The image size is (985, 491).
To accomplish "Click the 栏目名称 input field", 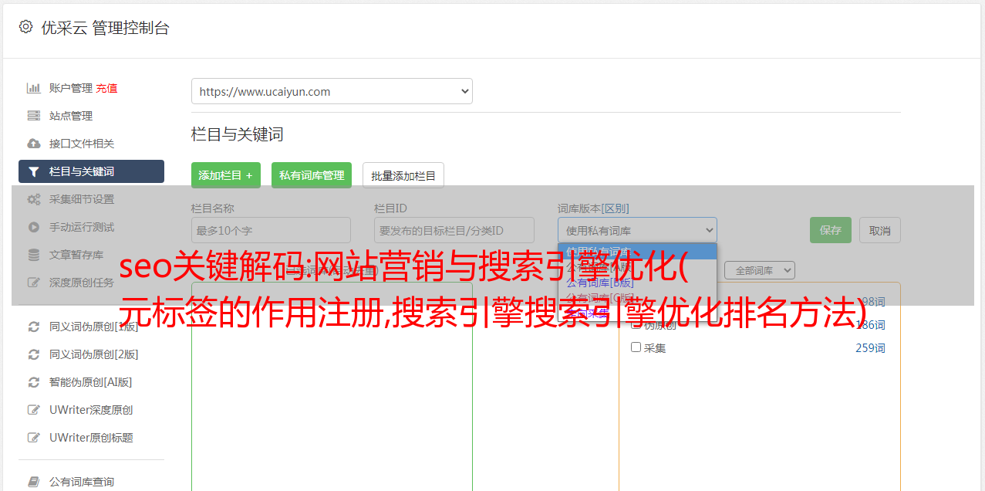I will point(271,230).
